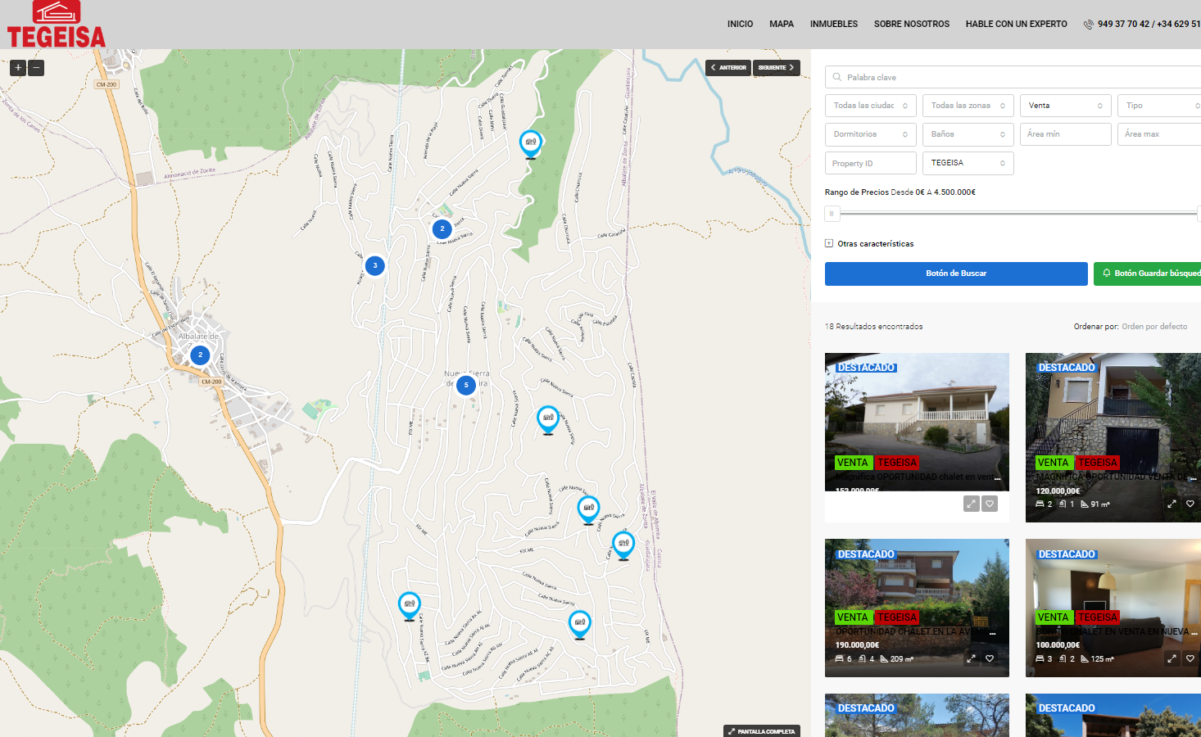Select the easternmost property pin near Guadalajara-Cuenca border
Image resolution: width=1201 pixels, height=737 pixels.
click(623, 545)
